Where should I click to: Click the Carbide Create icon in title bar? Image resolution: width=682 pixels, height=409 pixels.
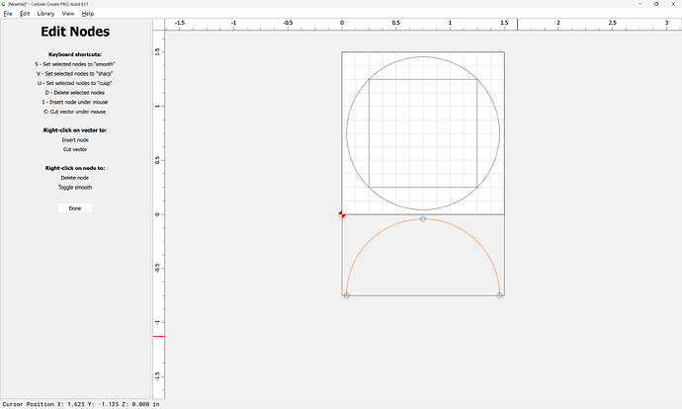[4, 4]
